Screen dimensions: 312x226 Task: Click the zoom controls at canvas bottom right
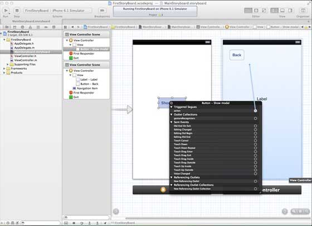300,212
